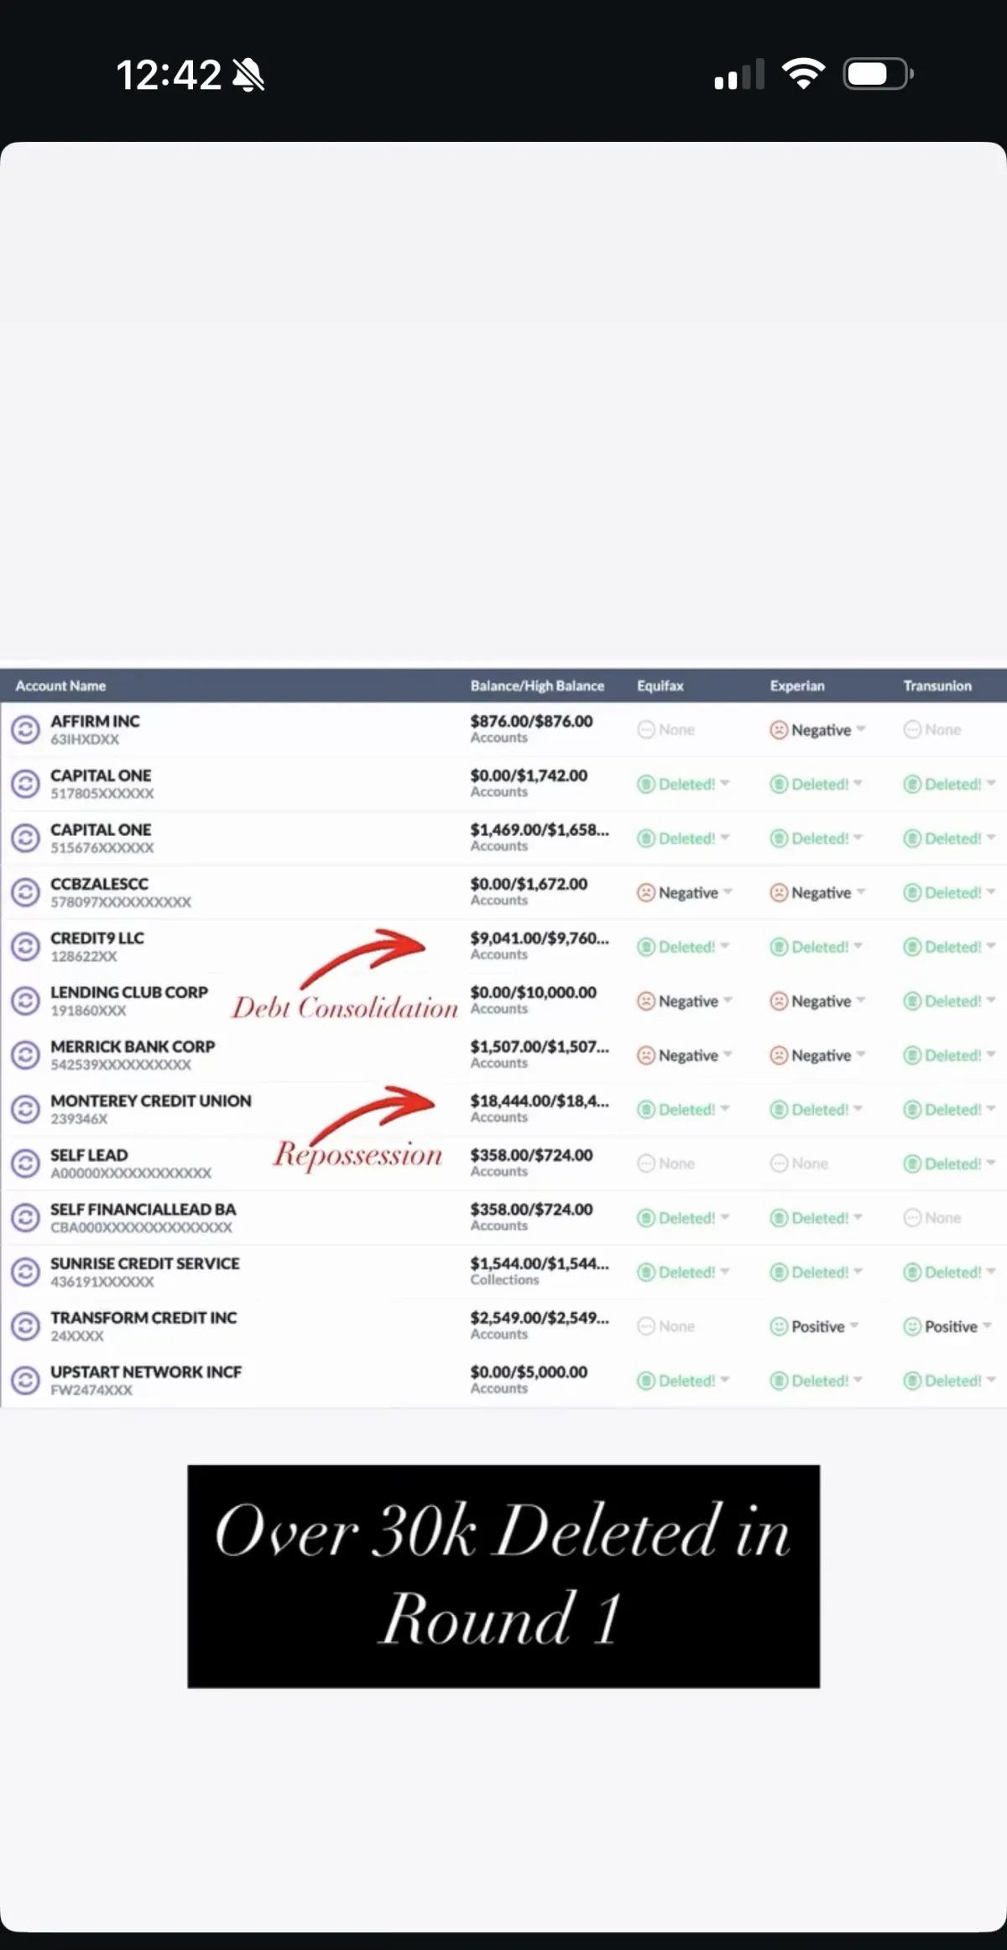Open the LENDING CLUB CORP account name
1007x1950 pixels.
[x=129, y=992]
